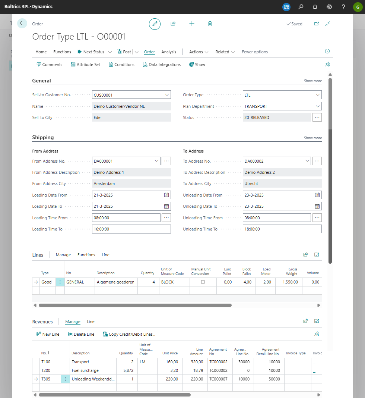Click the Unloading Time To input field
Viewport: 365px width, 398px height.
(x=282, y=229)
